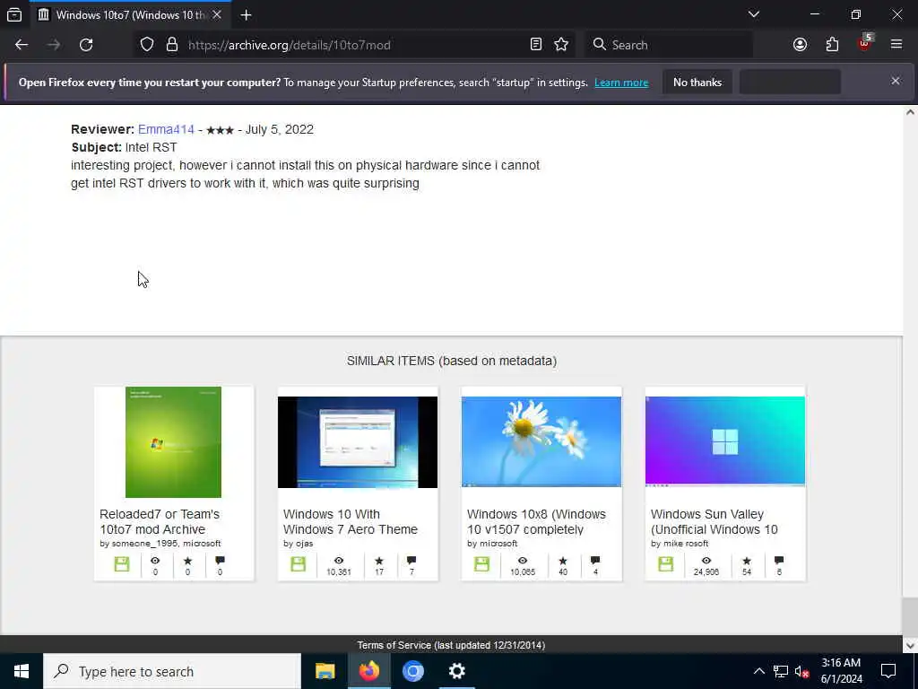This screenshot has width=918, height=689.
Task: Open the Firefox hamburger menu
Action: click(896, 45)
